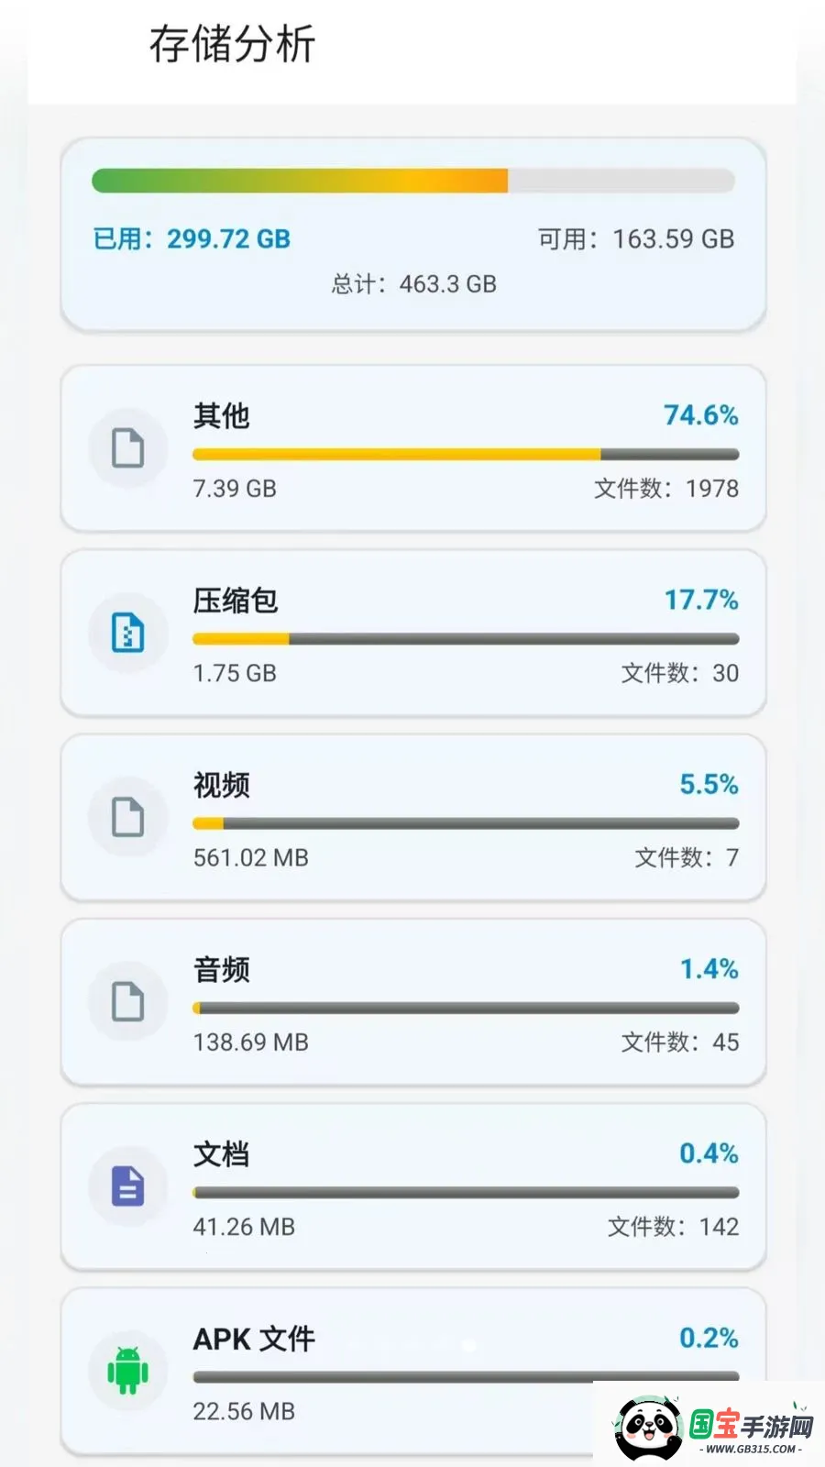Tap the generic file icon beside 其他

point(128,448)
